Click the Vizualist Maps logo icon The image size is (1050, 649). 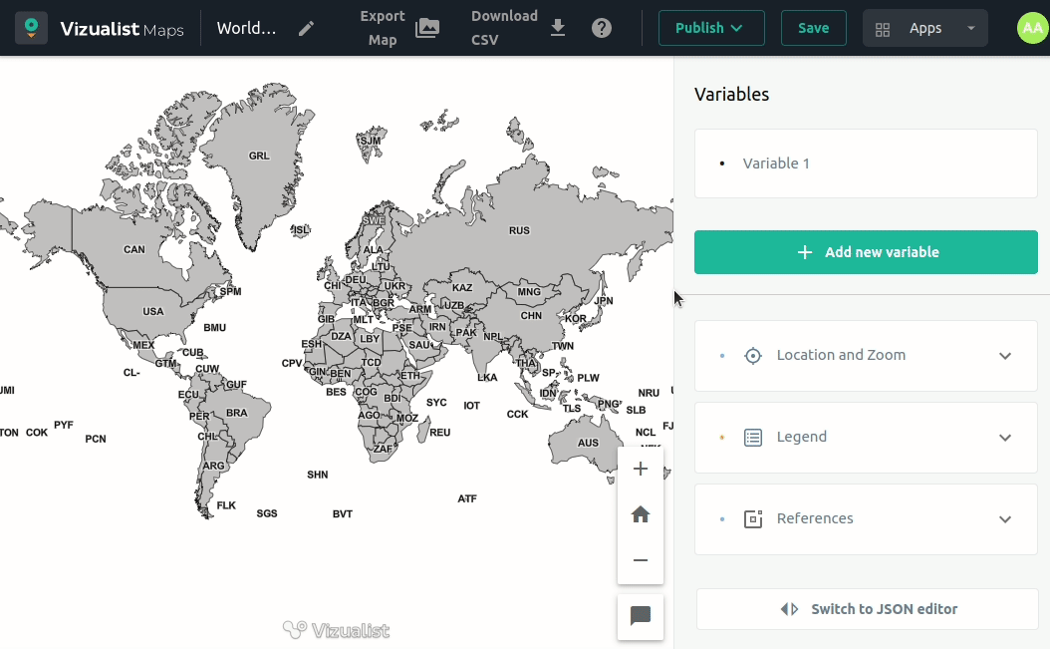tap(32, 28)
